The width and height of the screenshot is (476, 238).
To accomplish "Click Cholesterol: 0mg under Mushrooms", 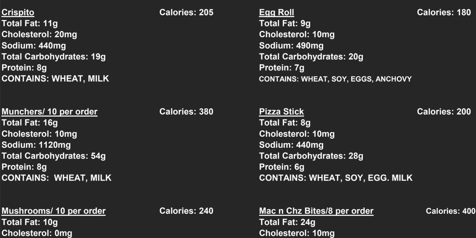I will (37, 233).
